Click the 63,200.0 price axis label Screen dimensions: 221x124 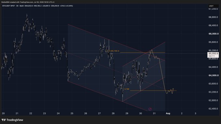[213, 92]
